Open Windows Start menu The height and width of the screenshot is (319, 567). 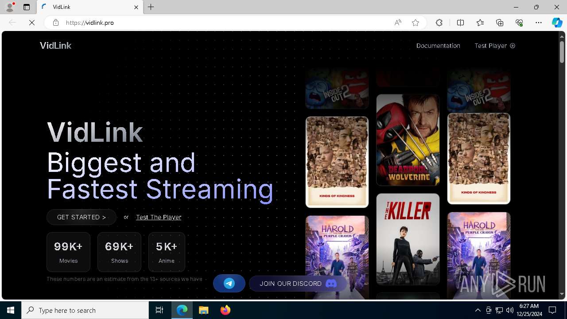pos(11,310)
